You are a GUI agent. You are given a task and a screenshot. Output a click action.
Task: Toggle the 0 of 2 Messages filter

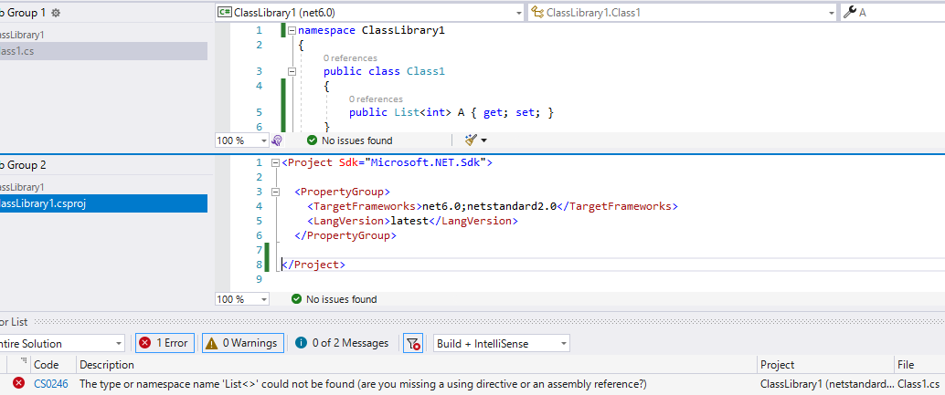pos(343,343)
